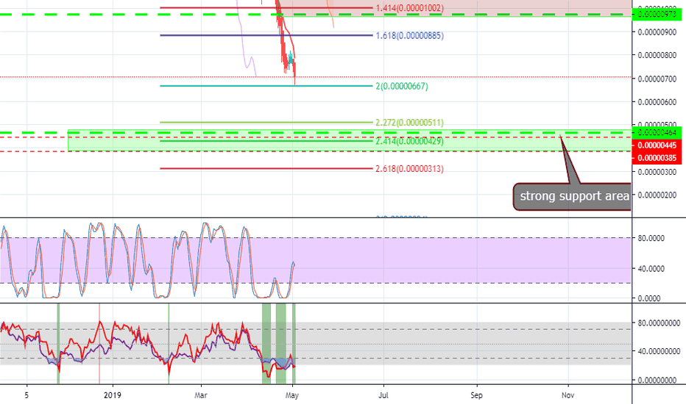The width and height of the screenshot is (686, 404).
Task: Click the 0.00000000 RSI axis value
Action: click(x=657, y=380)
